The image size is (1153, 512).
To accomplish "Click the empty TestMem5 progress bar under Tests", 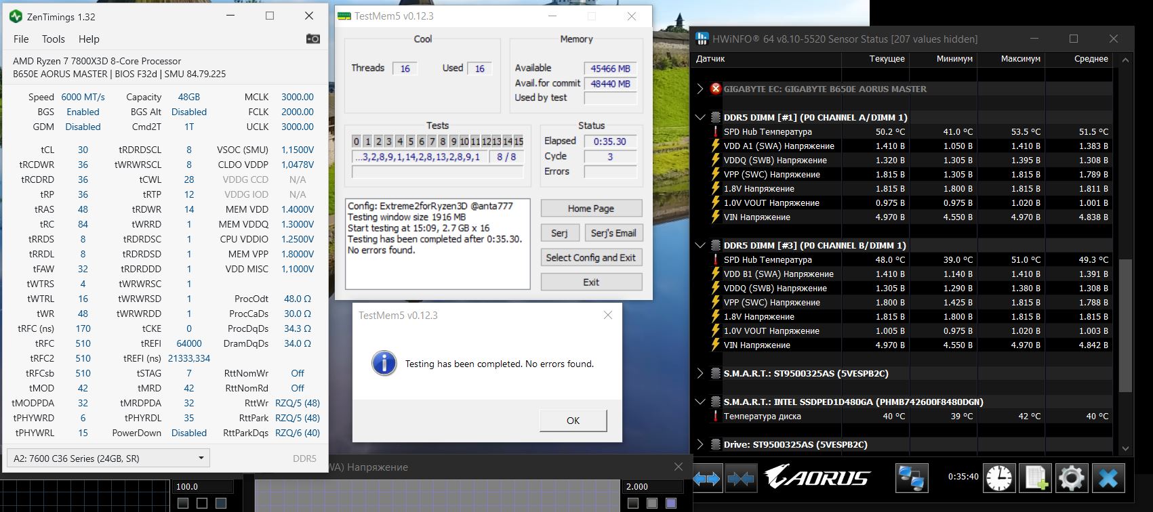I will [438, 173].
